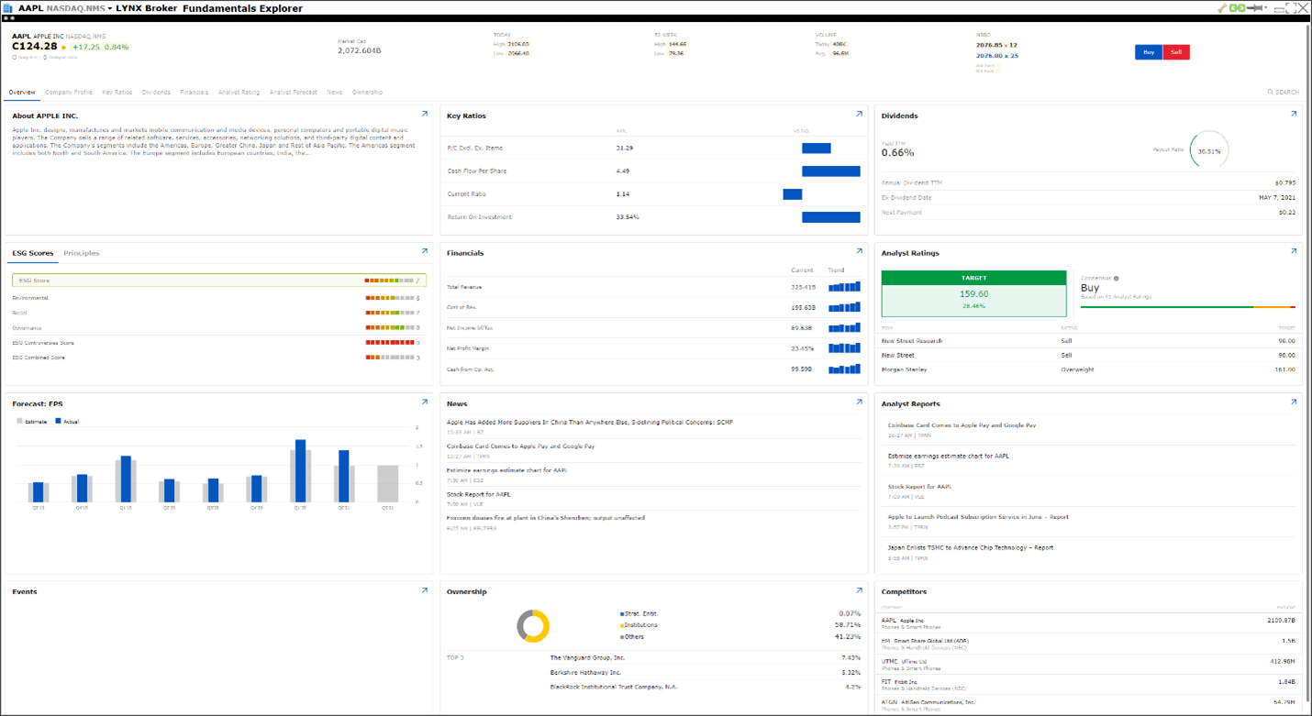Click the Consensus info icon
The width and height of the screenshot is (1312, 716).
click(x=1116, y=279)
